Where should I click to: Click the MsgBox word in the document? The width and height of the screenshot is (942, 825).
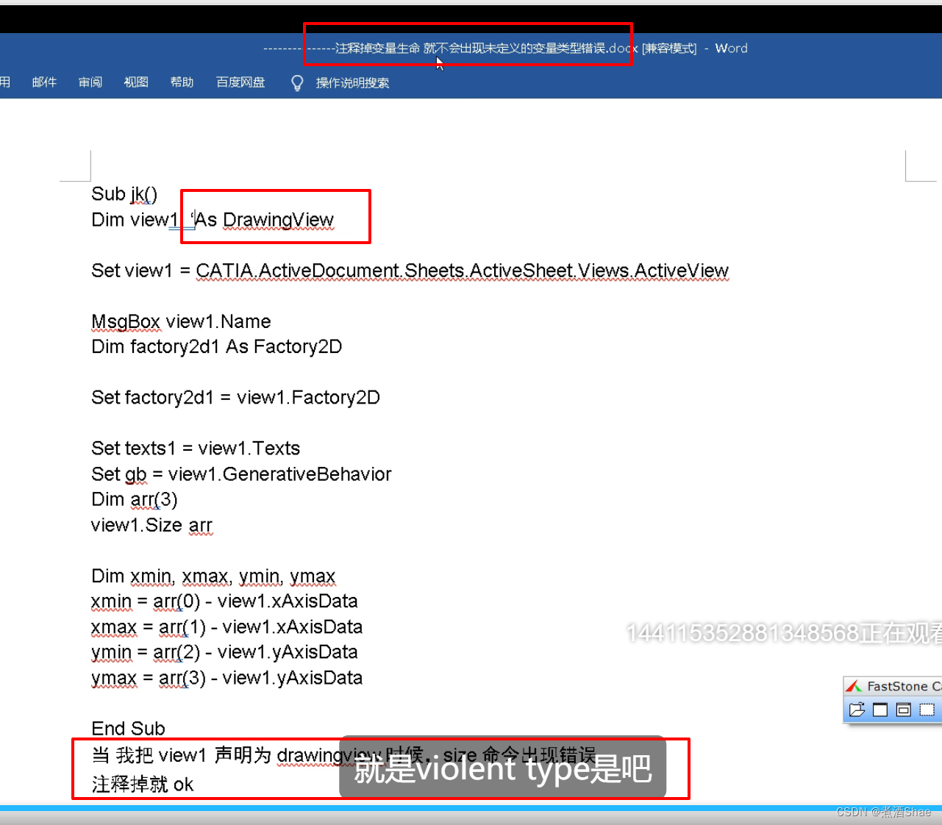pyautogui.click(x=126, y=322)
